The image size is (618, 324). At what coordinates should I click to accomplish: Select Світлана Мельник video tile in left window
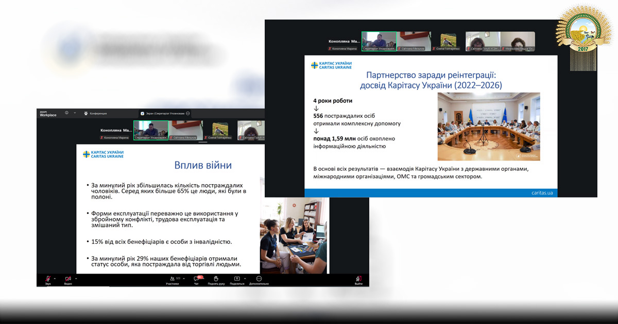click(x=186, y=130)
